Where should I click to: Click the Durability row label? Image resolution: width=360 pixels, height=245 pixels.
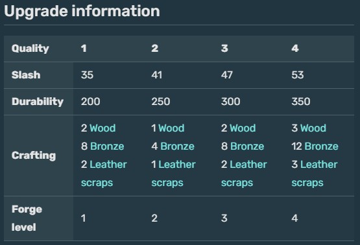(x=38, y=102)
